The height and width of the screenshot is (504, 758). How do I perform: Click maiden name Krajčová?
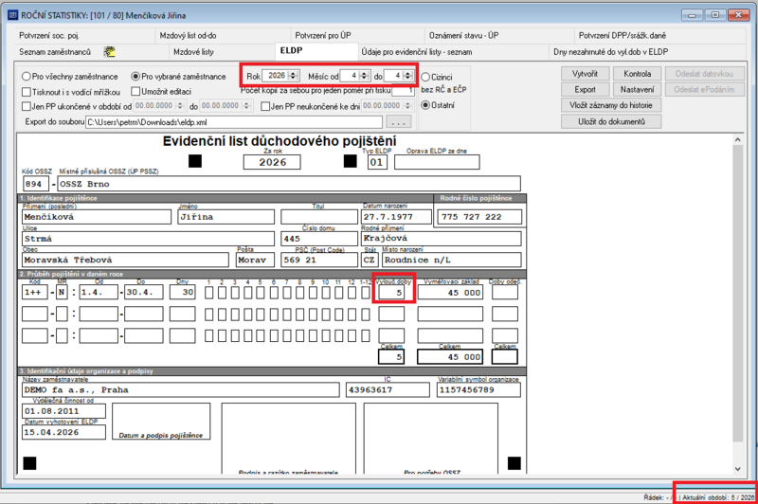tap(442, 238)
